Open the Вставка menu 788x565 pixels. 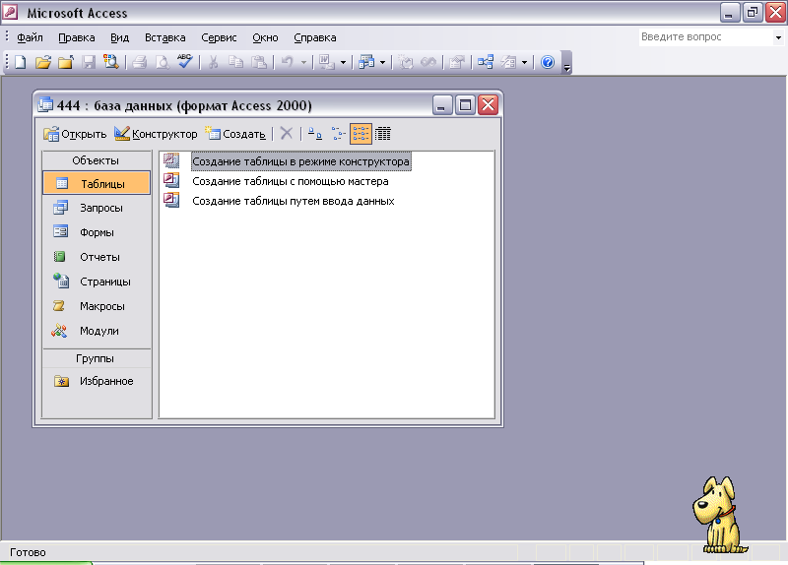click(164, 37)
